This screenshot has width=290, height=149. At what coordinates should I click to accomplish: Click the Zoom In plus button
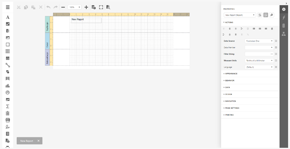click(86, 7)
